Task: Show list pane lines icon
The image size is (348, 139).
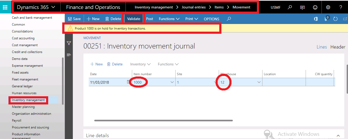Action: (x=69, y=55)
